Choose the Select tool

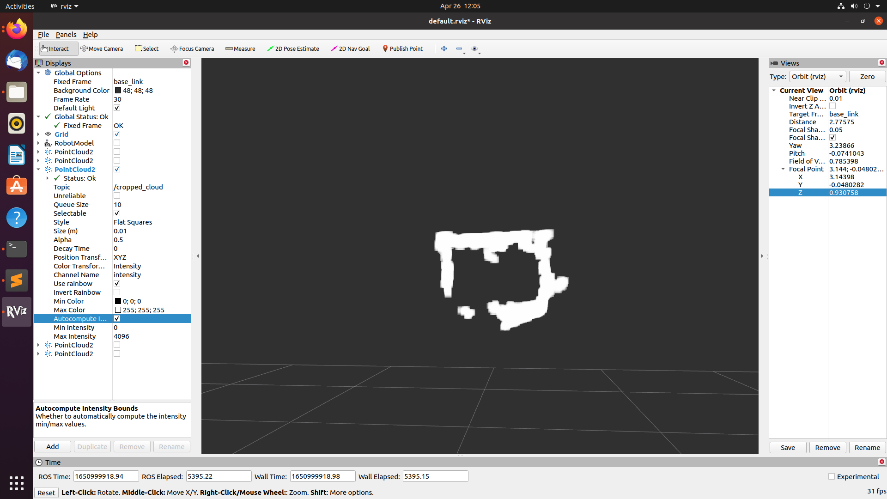click(x=146, y=49)
